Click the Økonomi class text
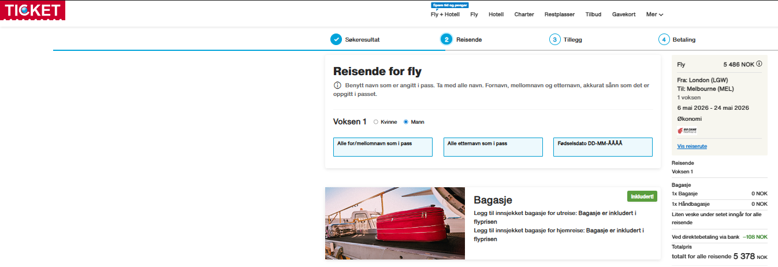 [x=690, y=118]
